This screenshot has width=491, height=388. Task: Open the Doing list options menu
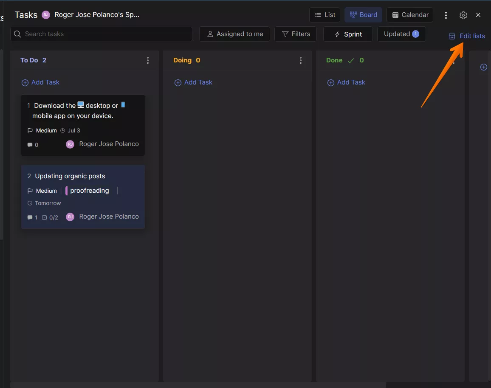(x=301, y=60)
